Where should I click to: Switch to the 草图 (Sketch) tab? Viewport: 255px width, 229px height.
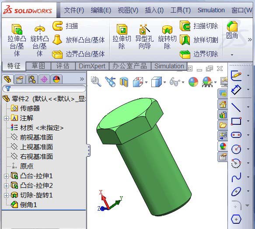click(x=38, y=66)
